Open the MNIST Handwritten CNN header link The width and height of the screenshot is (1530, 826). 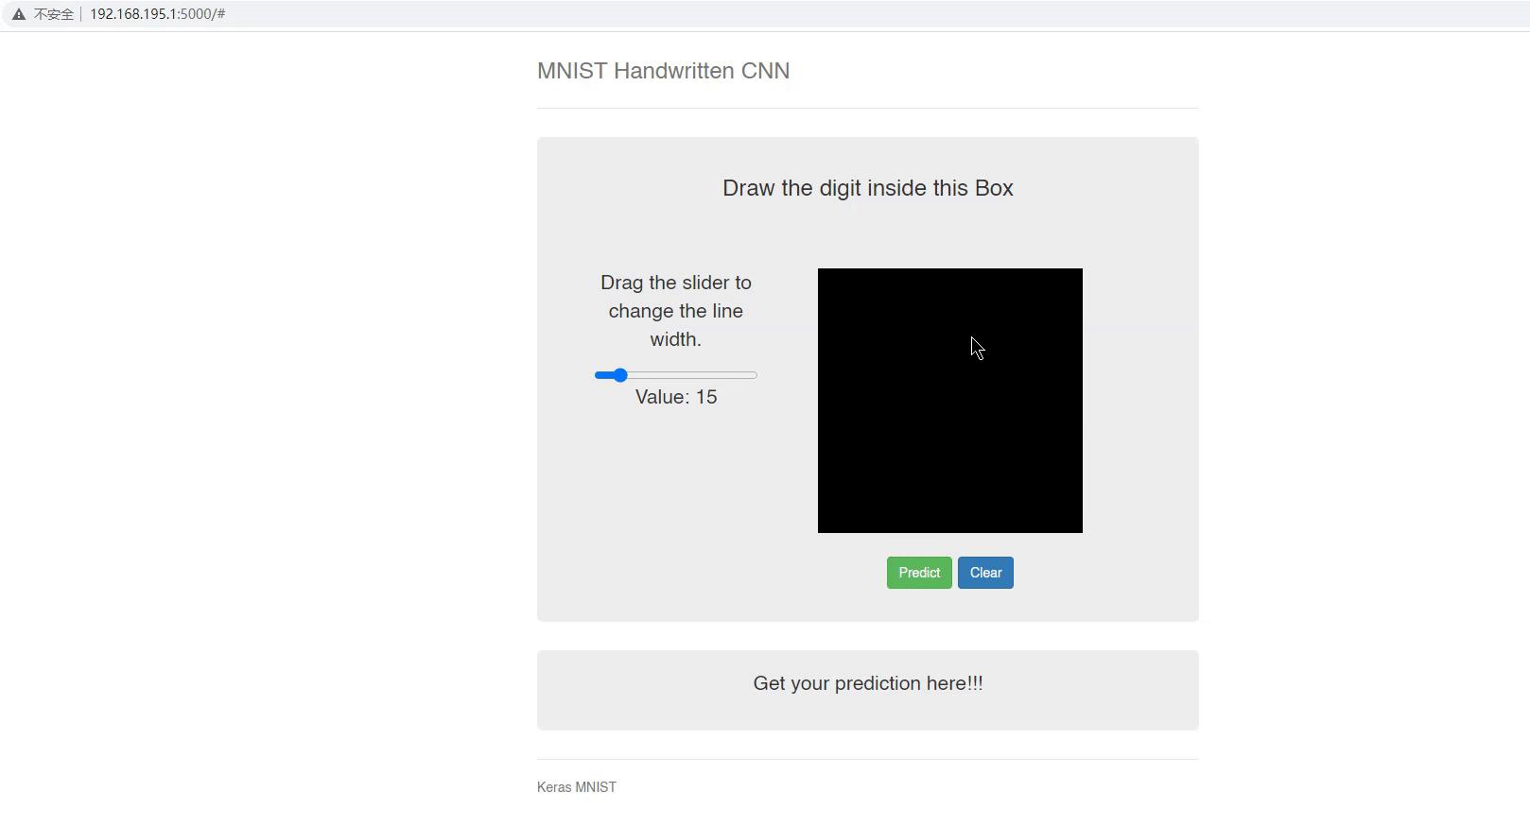[x=663, y=71]
